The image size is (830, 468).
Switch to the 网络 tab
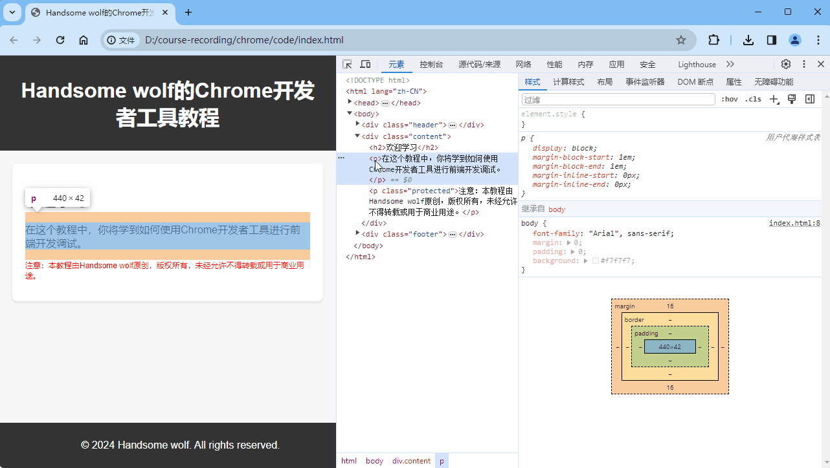pos(523,64)
